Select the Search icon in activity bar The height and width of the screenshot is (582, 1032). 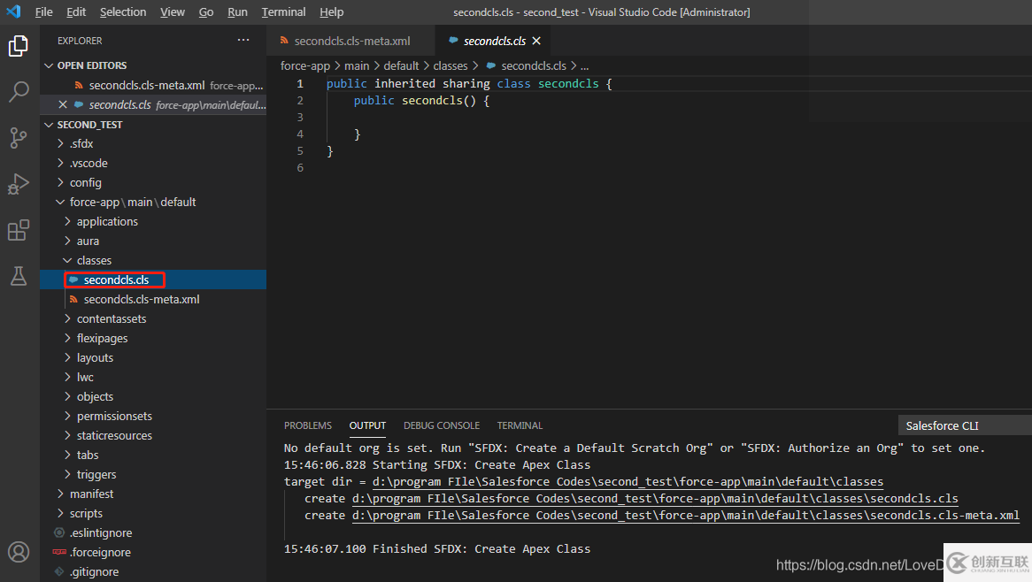[x=18, y=91]
